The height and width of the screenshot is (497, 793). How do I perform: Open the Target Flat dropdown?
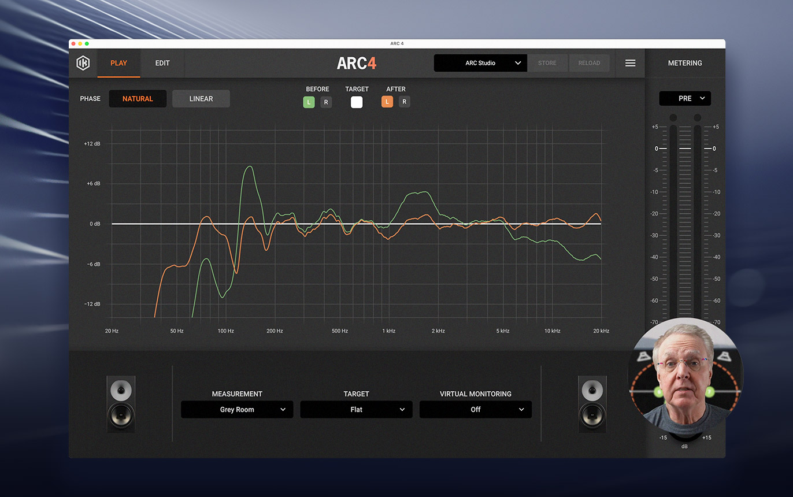point(356,410)
